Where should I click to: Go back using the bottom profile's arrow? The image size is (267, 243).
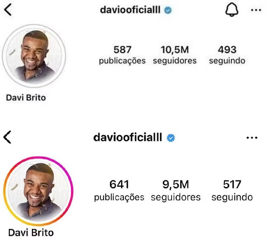pos(7,137)
